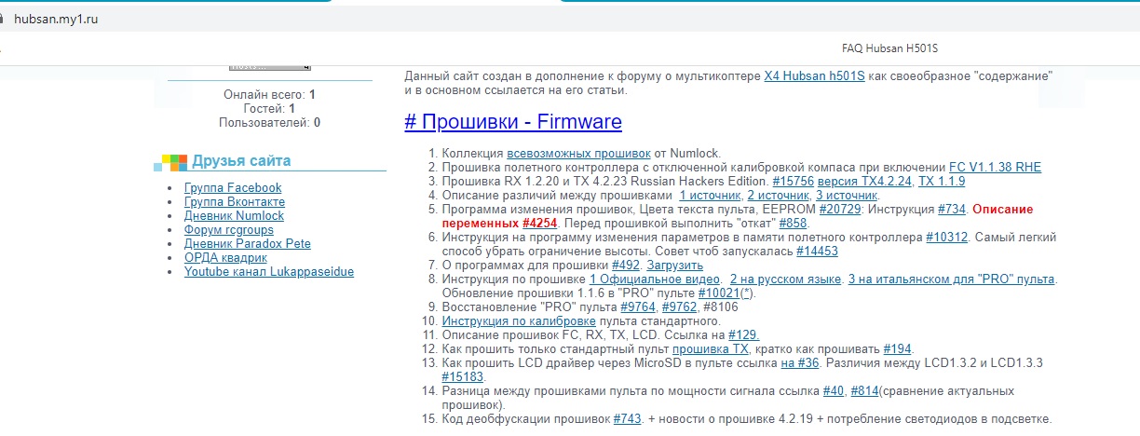Image resolution: width=1140 pixels, height=436 pixels.
Task: Open the Italian "PRO" пульта instruction link
Action: pyautogui.click(x=952, y=279)
